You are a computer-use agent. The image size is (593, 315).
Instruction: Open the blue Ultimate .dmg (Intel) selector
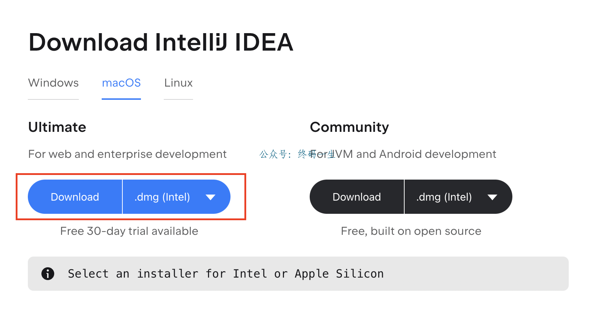click(162, 197)
